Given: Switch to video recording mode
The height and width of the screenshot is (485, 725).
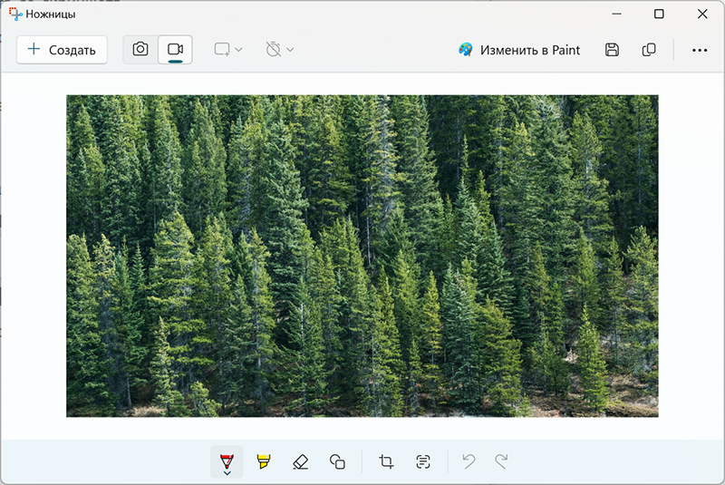Looking at the screenshot, I should coord(175,50).
